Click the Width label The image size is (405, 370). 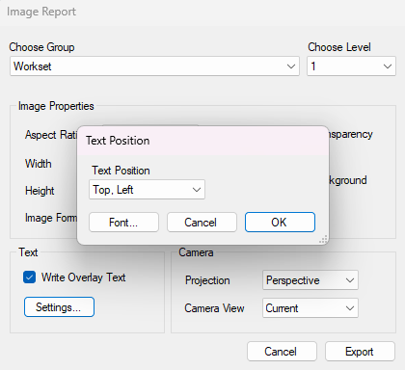(x=39, y=164)
